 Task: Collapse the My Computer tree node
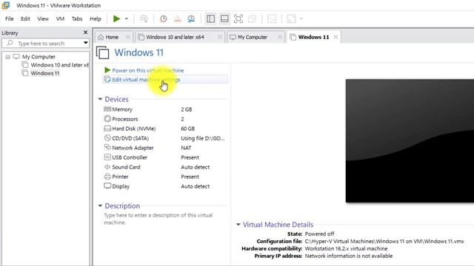point(8,57)
